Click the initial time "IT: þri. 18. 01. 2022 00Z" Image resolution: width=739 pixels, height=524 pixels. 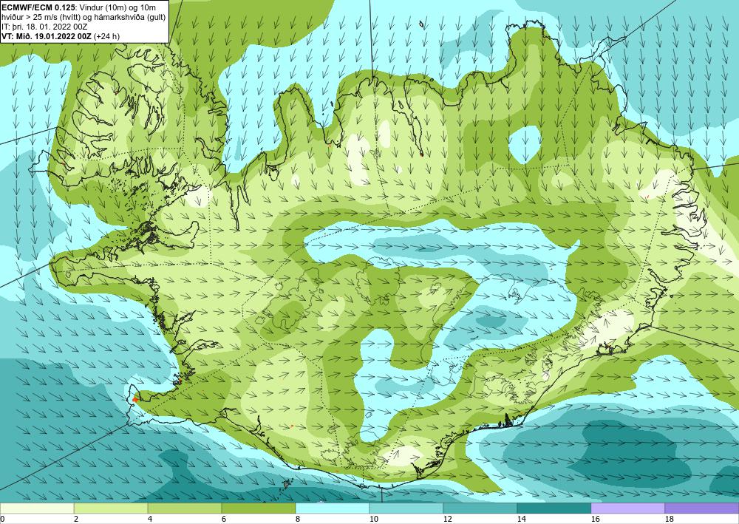45,27
